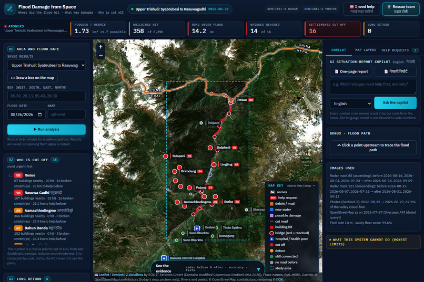424x282 pixels.
Task: Click the red marker beside Aamachhodingmo
Action: (177, 202)
